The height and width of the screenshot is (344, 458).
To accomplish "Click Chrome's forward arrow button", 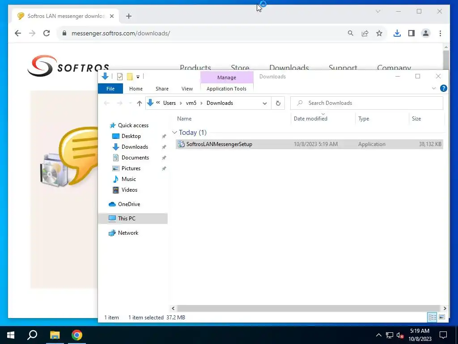I will 32,33.
